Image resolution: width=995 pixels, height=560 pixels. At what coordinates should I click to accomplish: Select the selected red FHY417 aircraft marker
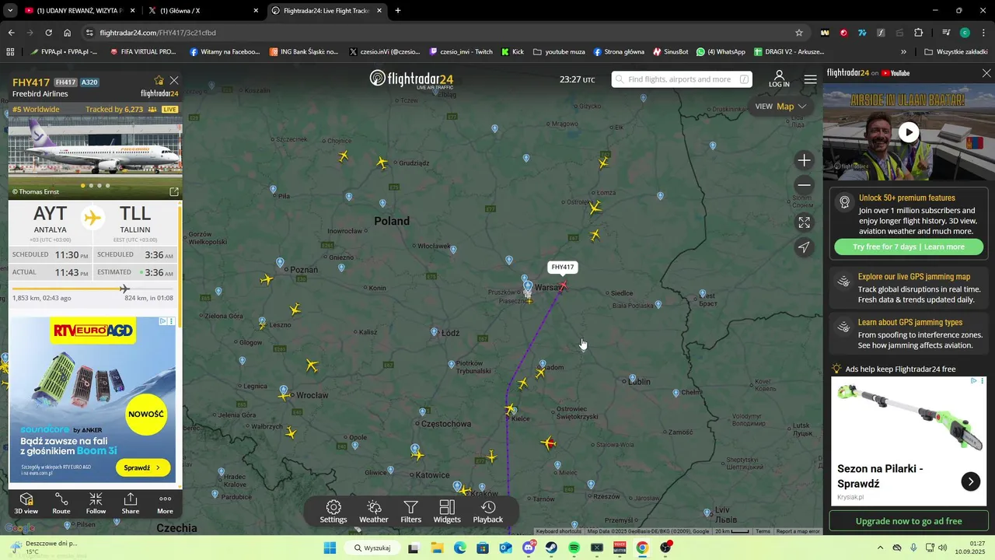tap(563, 285)
